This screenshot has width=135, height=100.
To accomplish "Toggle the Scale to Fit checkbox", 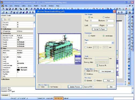I will click(x=97, y=66).
